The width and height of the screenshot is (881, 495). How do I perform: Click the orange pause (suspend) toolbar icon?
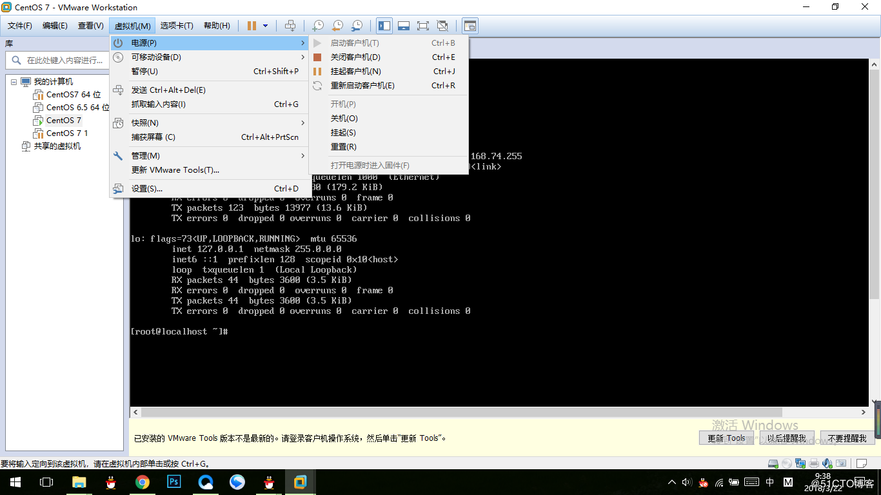(252, 26)
